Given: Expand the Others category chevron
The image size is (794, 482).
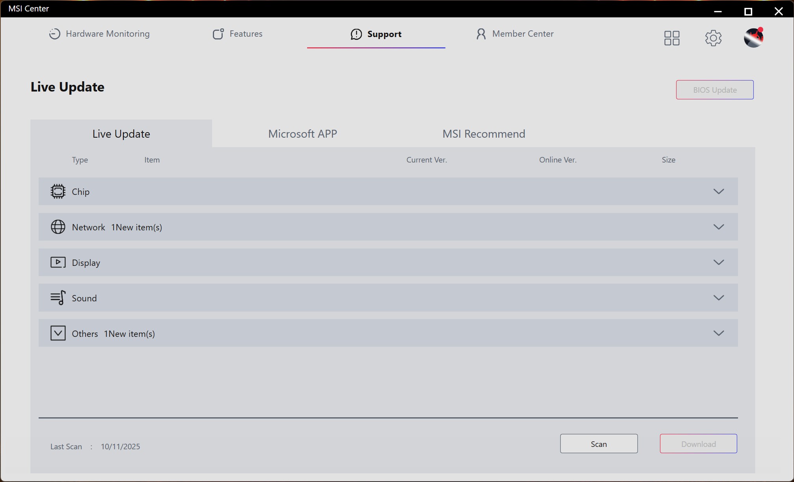Looking at the screenshot, I should tap(718, 333).
